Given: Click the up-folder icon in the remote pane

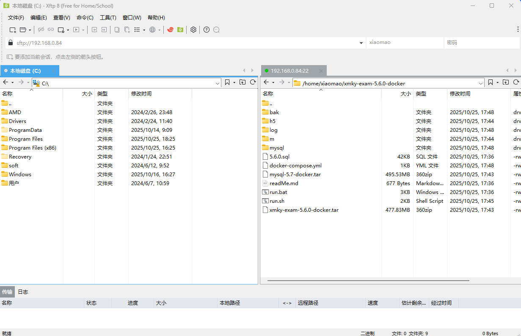Looking at the screenshot, I should click(506, 82).
